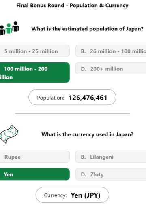Pick option D 200+ million
This screenshot has height=204, width=146.
pyautogui.click(x=111, y=68)
